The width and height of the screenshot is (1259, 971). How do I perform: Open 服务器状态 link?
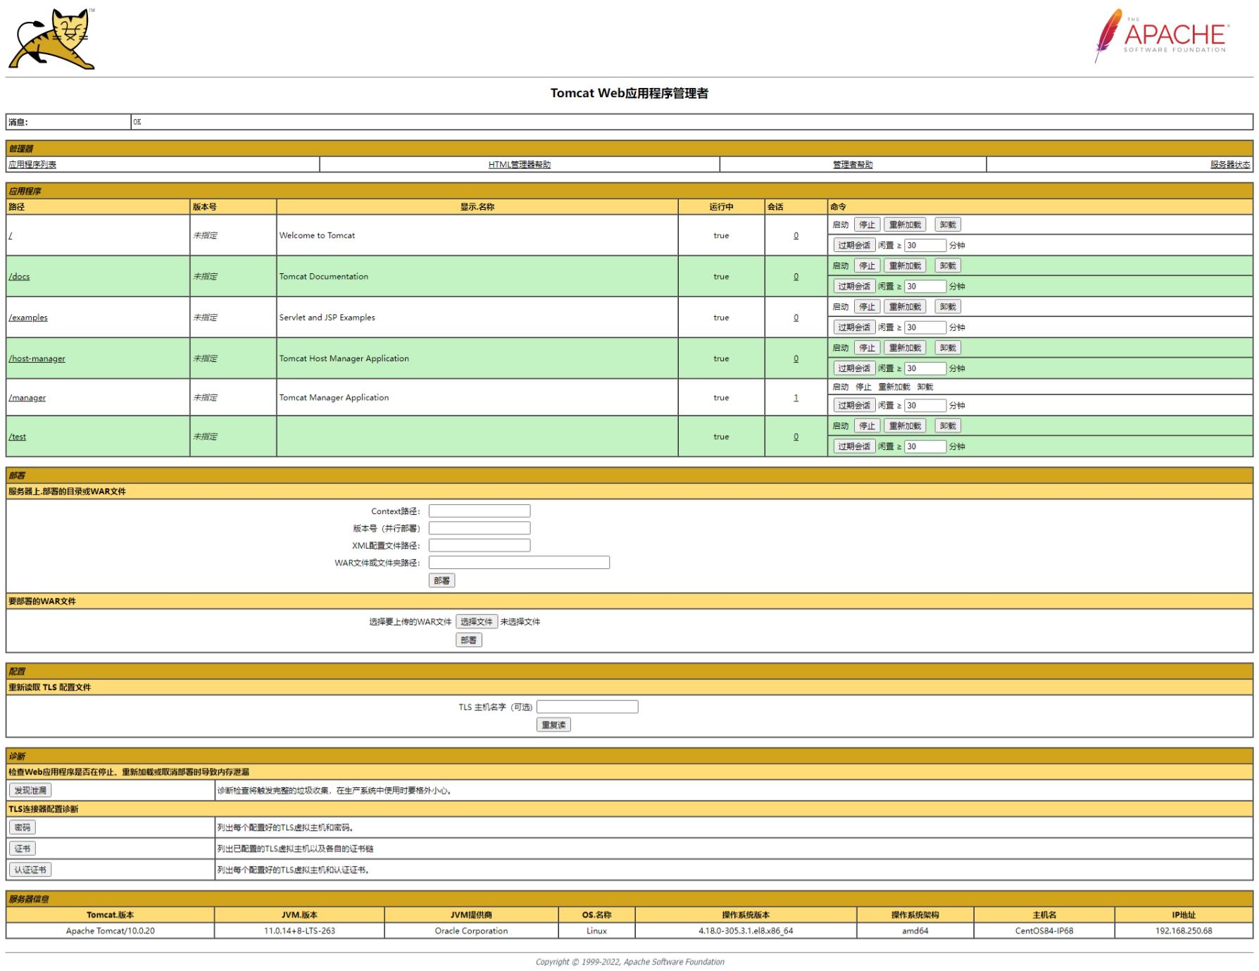coord(1230,164)
